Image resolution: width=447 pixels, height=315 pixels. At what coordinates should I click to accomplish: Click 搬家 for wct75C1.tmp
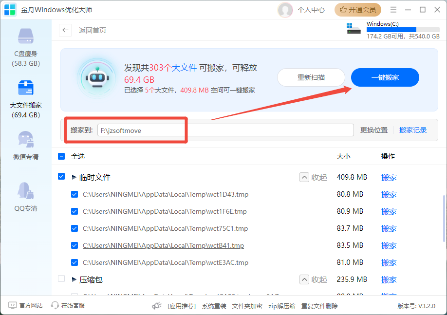389,229
